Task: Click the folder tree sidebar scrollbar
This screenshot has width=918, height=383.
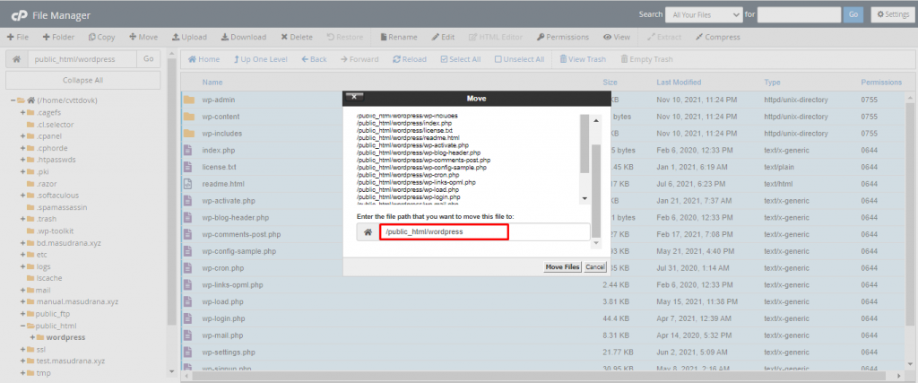Action: tap(171, 192)
